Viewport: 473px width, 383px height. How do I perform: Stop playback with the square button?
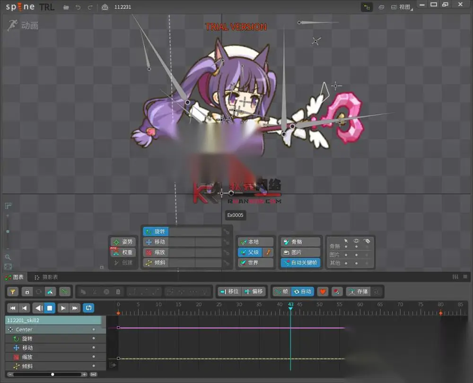[50, 308]
